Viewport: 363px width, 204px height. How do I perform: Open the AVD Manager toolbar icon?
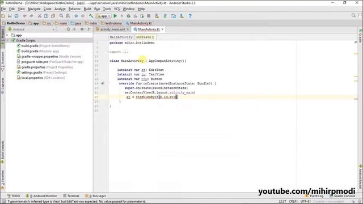[x=157, y=16]
